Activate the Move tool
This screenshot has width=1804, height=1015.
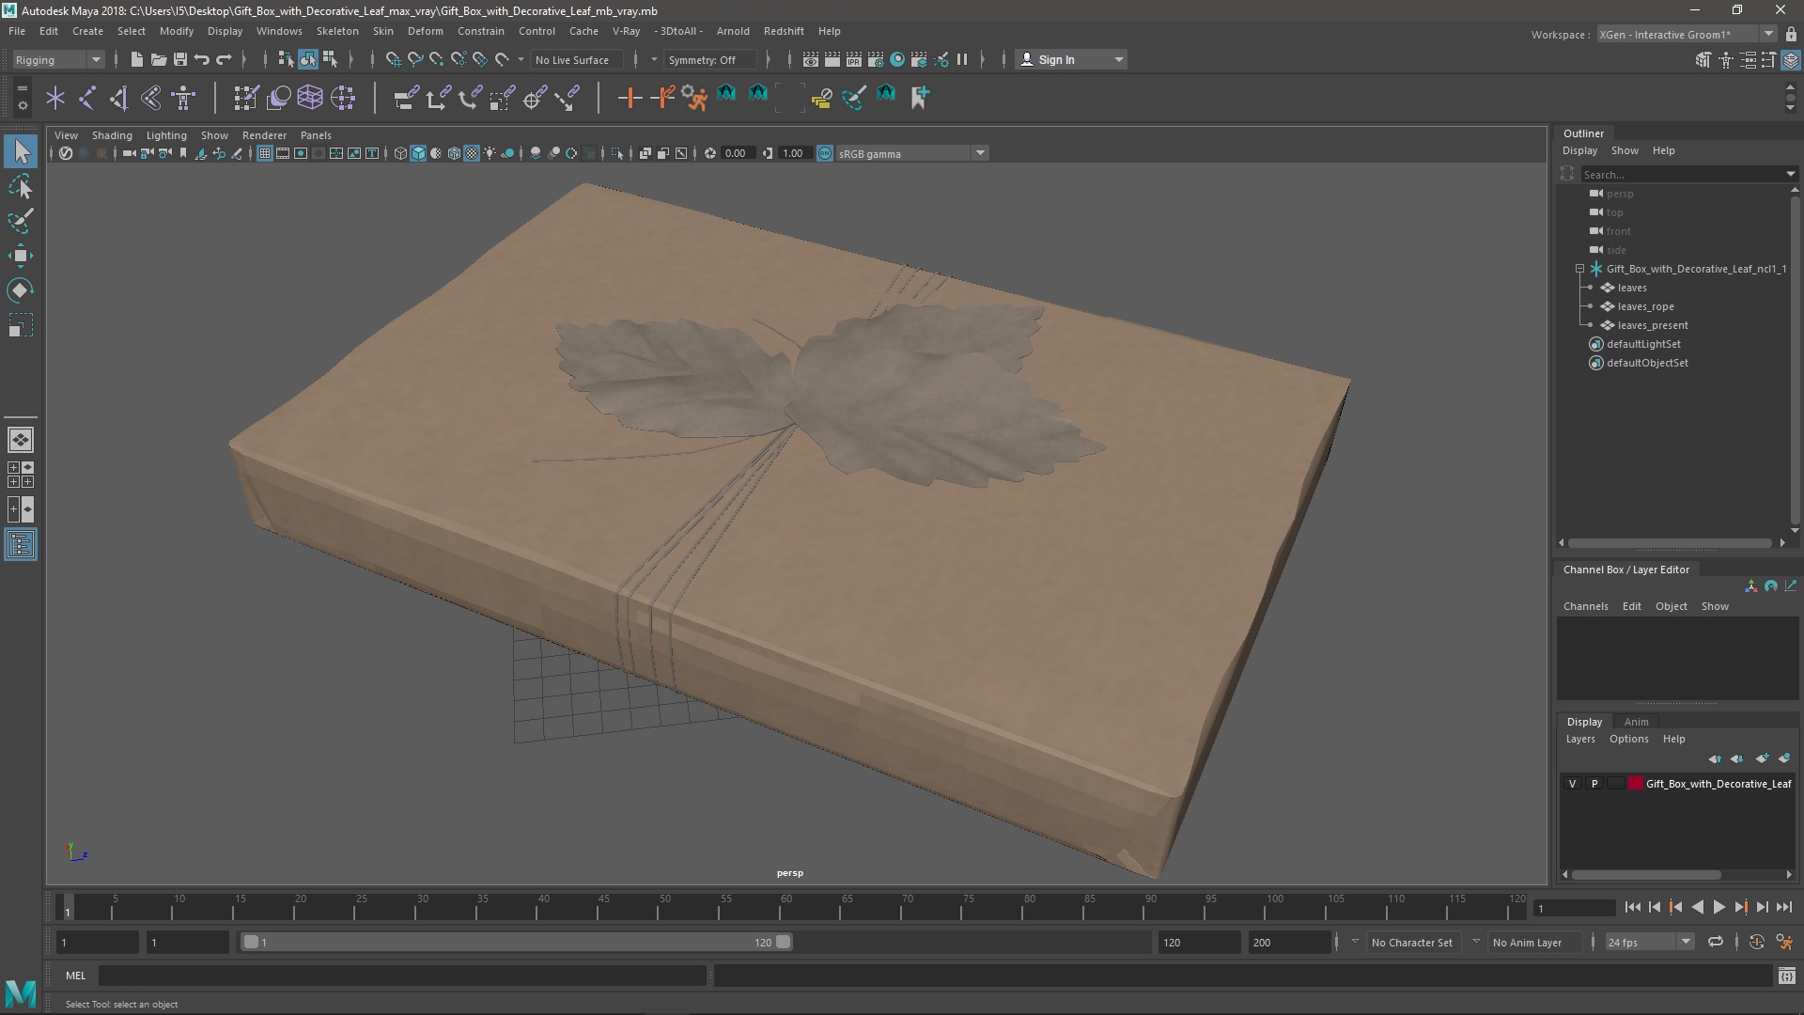click(21, 256)
